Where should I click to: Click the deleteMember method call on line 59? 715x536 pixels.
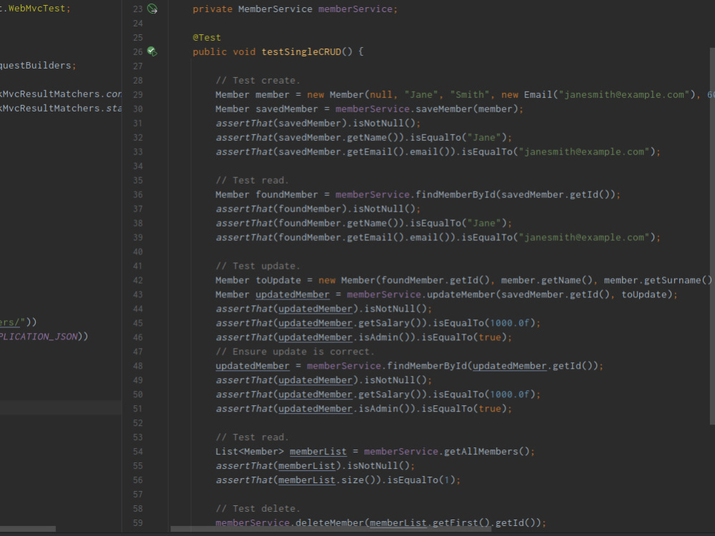click(330, 523)
